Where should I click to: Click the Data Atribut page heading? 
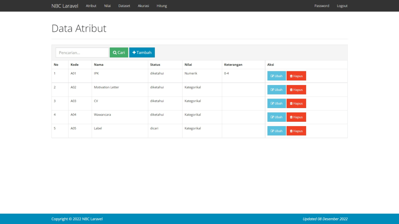[x=79, y=28]
